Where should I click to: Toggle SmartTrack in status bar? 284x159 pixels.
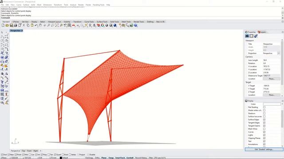click(x=120, y=158)
